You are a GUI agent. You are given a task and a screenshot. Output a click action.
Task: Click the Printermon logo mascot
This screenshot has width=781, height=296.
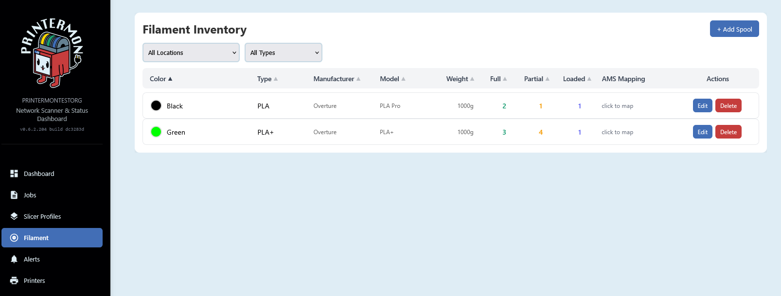coord(52,53)
